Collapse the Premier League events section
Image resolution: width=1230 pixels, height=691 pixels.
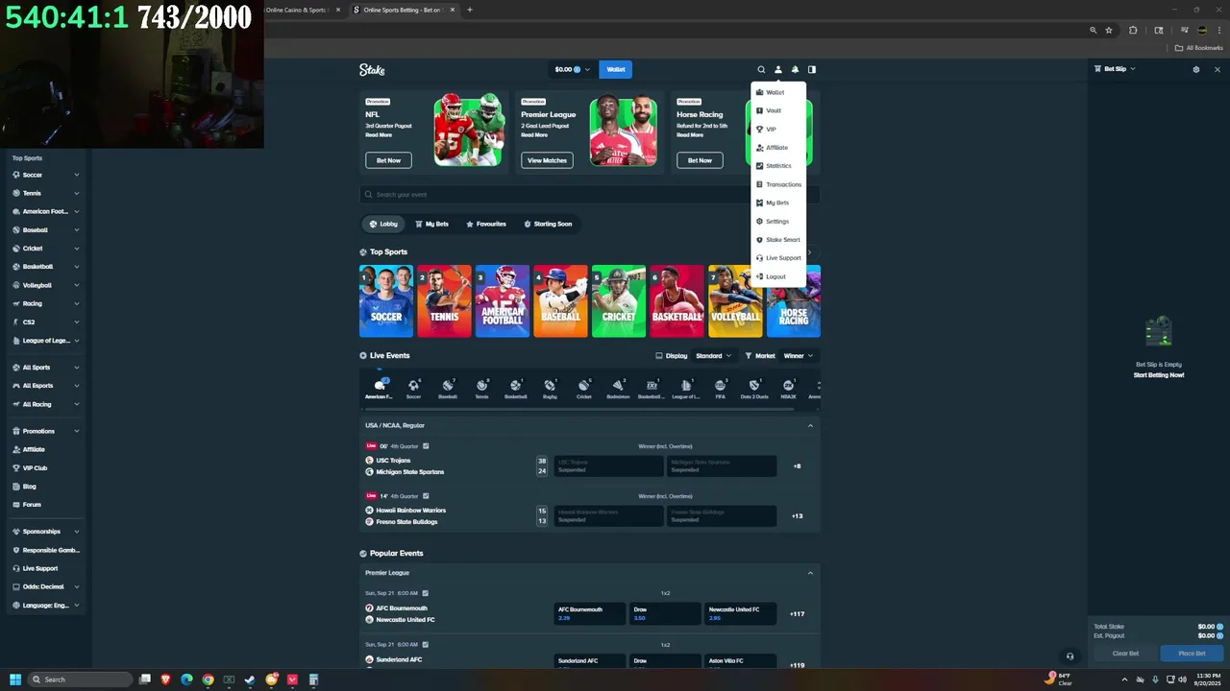pos(810,573)
